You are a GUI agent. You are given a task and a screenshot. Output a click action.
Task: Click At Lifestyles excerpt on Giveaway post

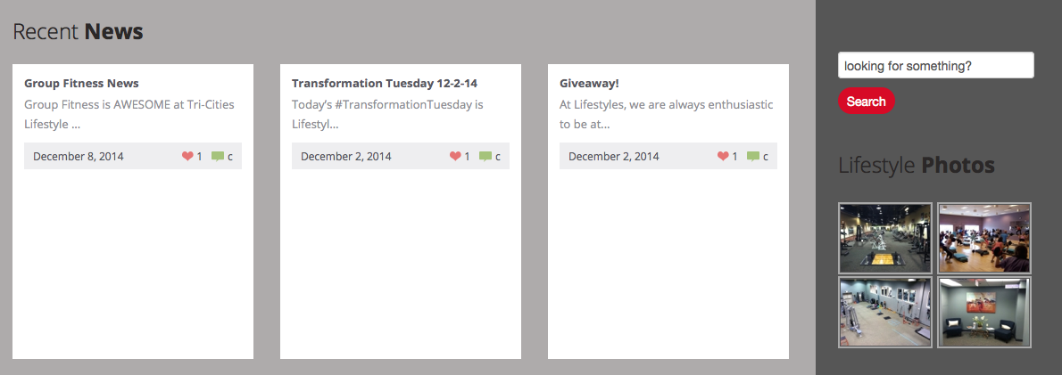666,114
